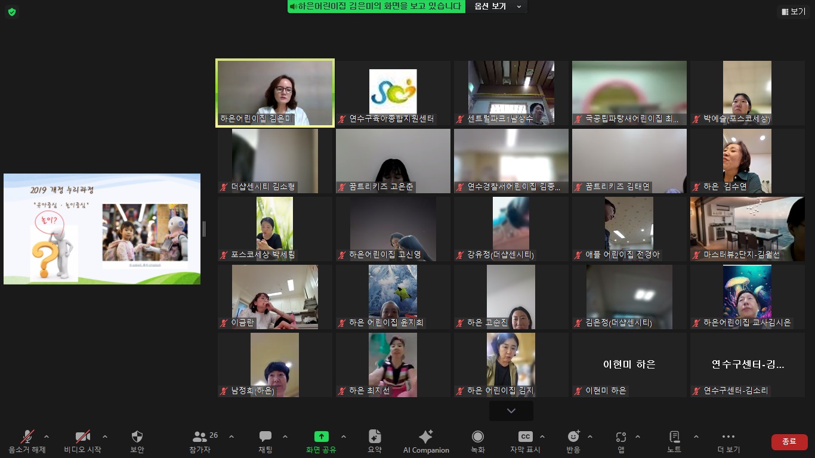Select the 연수구센터-김소리 participant tile
815x458 pixels.
(748, 365)
